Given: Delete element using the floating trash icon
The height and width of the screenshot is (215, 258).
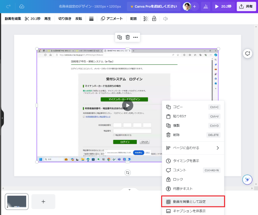Looking at the screenshot, I should [x=128, y=37].
